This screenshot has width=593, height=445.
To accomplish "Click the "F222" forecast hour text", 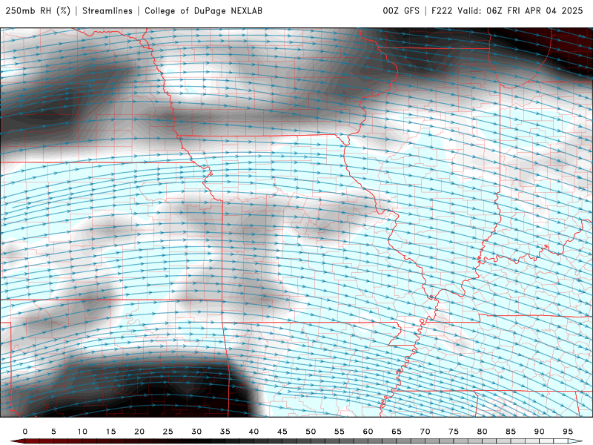I will [x=442, y=11].
